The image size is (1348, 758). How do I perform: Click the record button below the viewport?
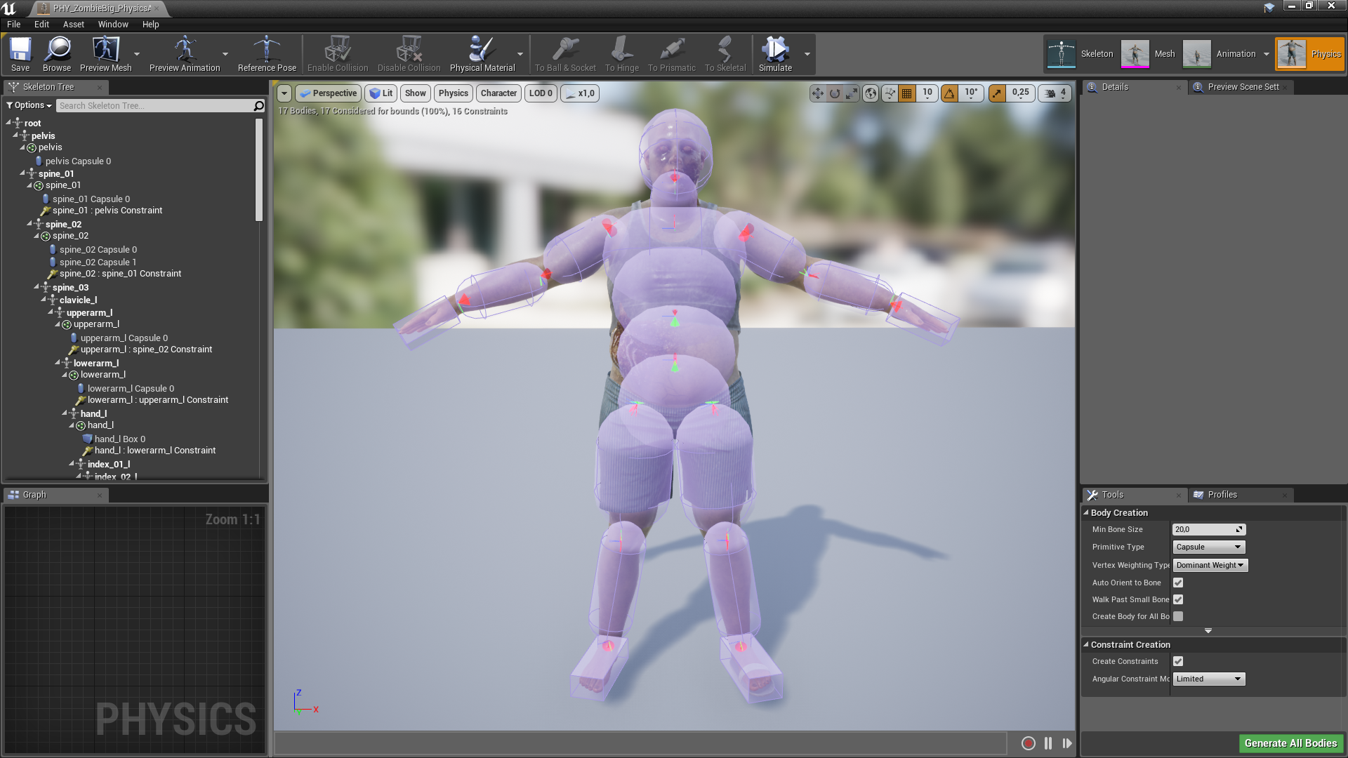pyautogui.click(x=1028, y=743)
